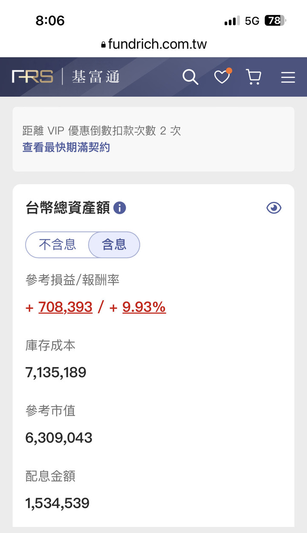This screenshot has height=533, width=307.
Task: Switch to 不含息 option
Action: [58, 245]
